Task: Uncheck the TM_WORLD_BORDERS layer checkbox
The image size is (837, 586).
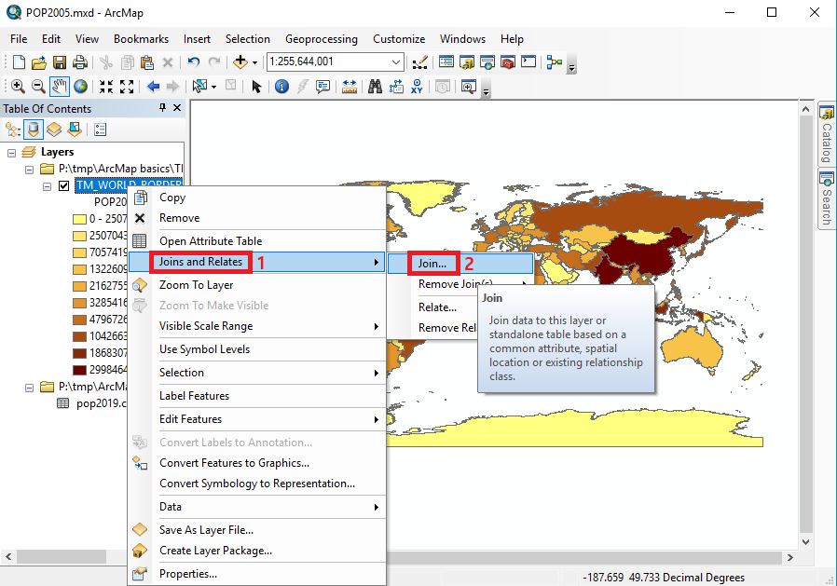Action: 63,185
